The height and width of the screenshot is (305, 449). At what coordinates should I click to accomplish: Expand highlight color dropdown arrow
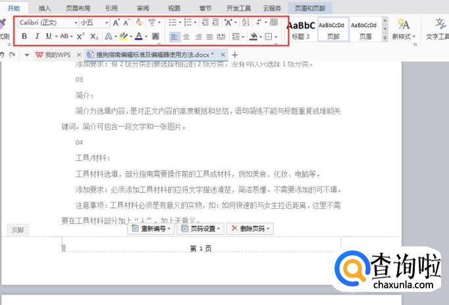131,37
